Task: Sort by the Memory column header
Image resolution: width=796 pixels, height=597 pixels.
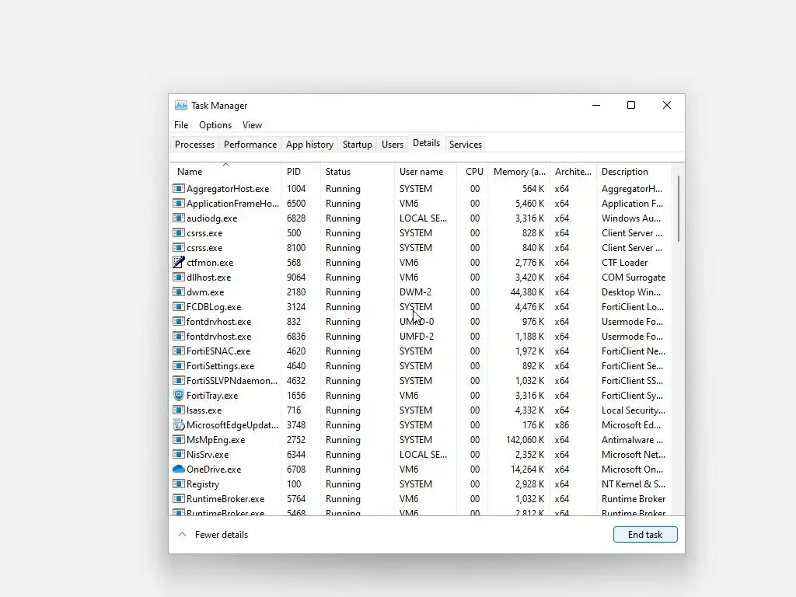Action: [519, 172]
